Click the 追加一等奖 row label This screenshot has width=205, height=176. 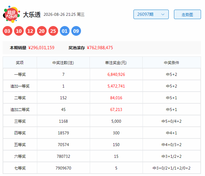point(20,86)
